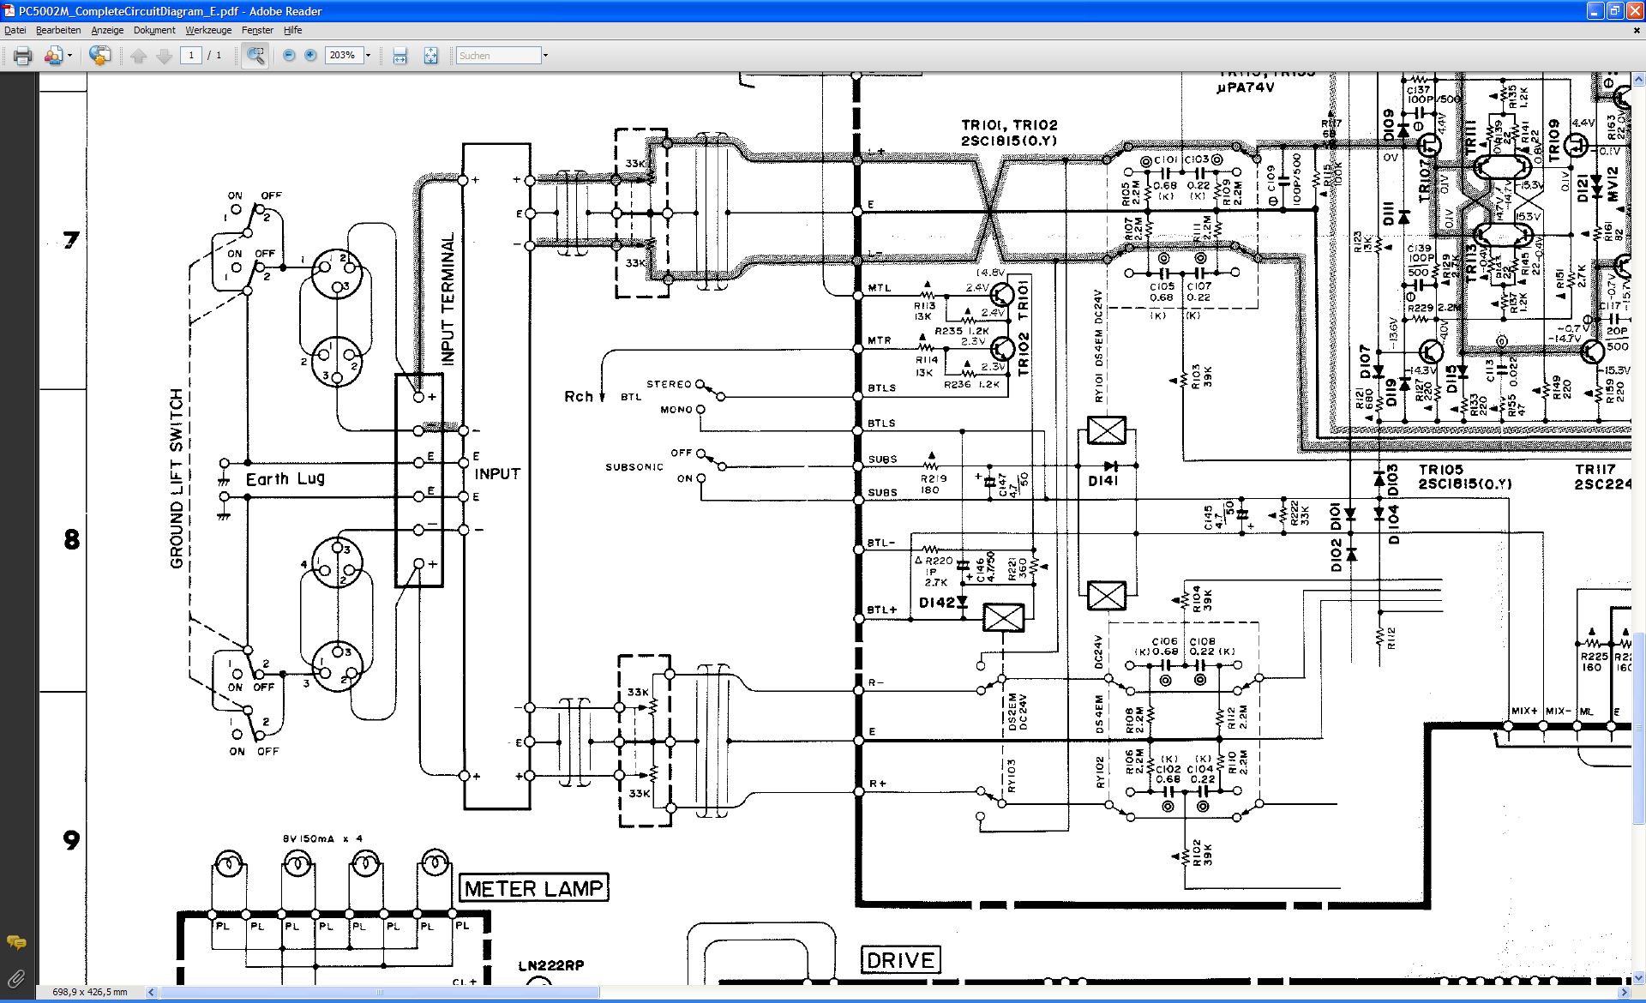Click the page size 698,9 x 426,5 mm
The height and width of the screenshot is (1003, 1646).
90,993
